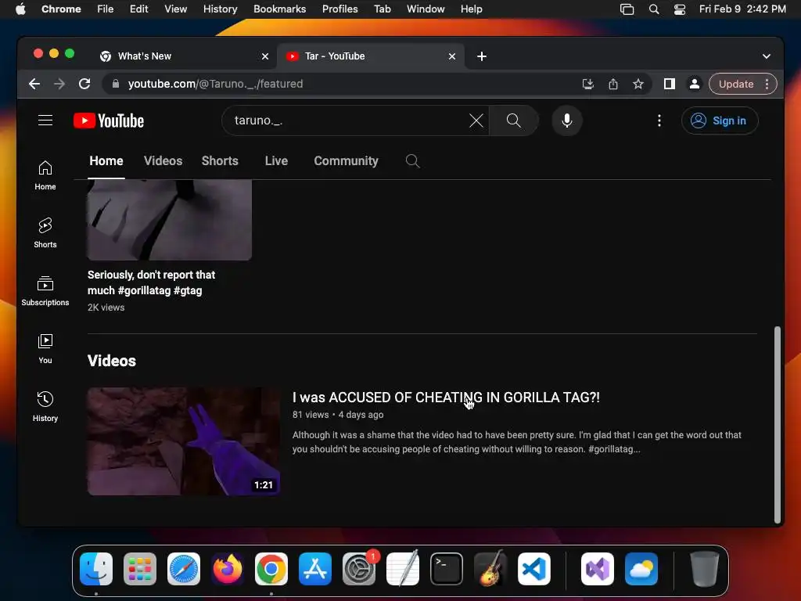Viewport: 801px width, 601px height.
Task: Open the channel Community tab
Action: pyautogui.click(x=346, y=161)
